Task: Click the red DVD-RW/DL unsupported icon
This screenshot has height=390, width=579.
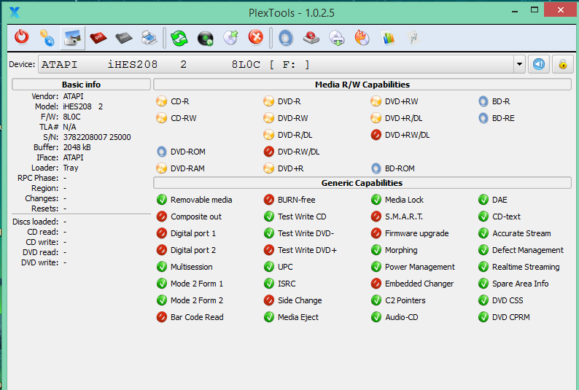Action: 269,152
